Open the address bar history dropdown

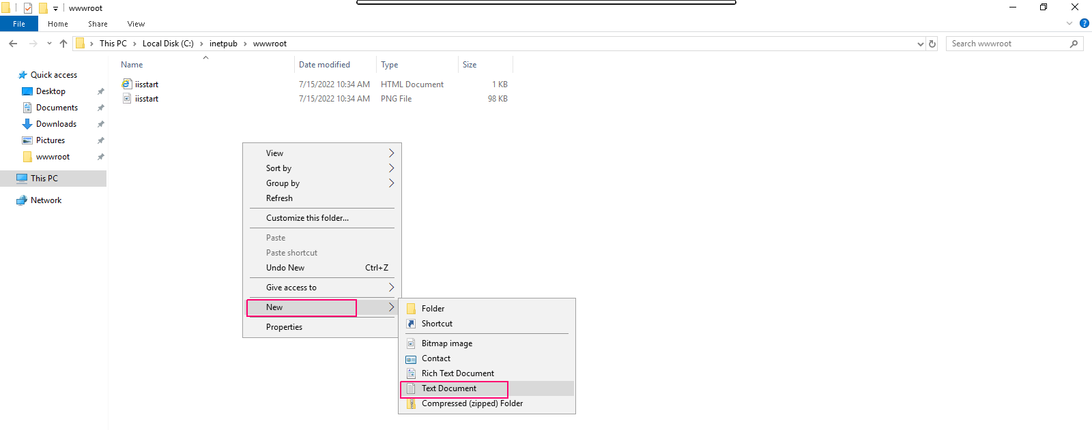920,44
